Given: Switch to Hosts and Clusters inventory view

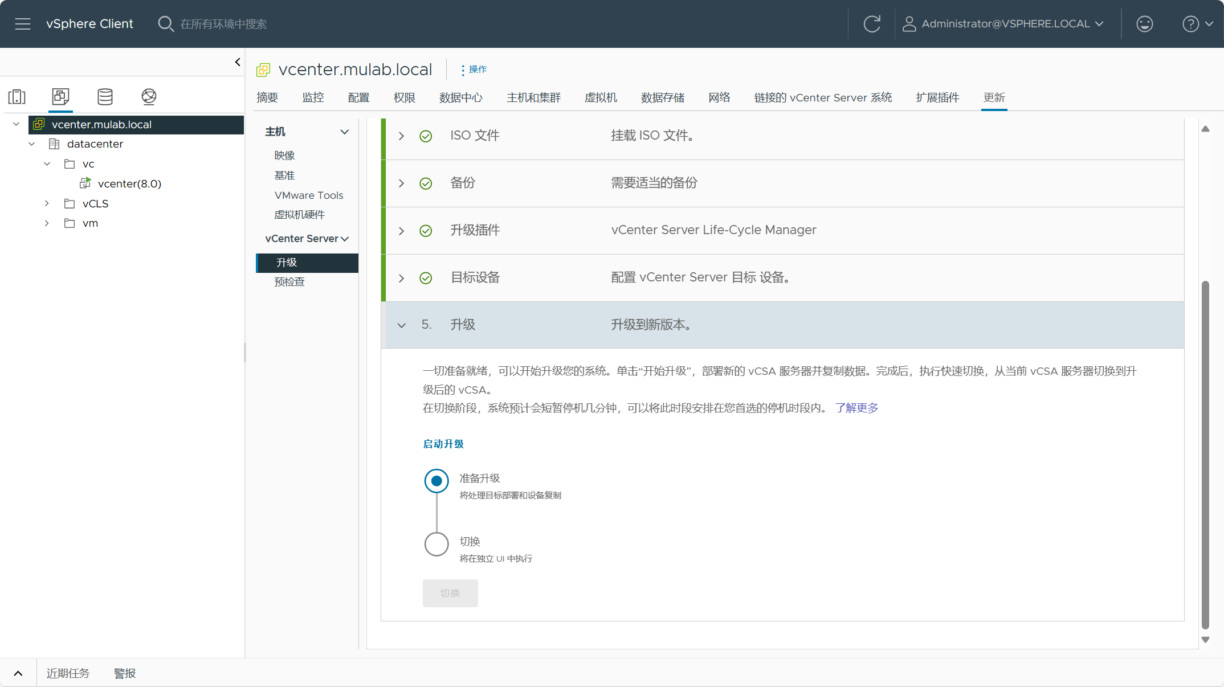Looking at the screenshot, I should pyautogui.click(x=17, y=97).
